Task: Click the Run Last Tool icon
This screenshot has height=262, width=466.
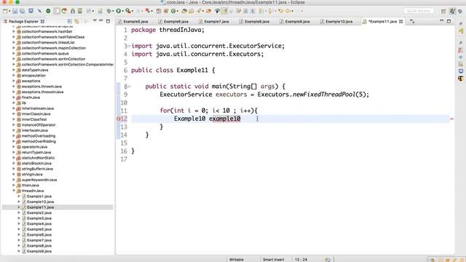Action: click(x=128, y=11)
